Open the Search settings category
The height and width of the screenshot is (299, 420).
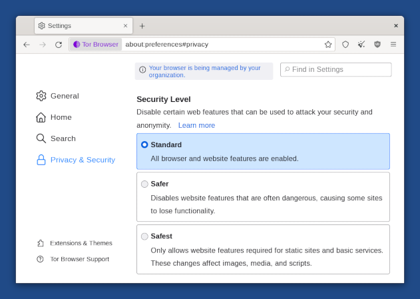point(56,139)
